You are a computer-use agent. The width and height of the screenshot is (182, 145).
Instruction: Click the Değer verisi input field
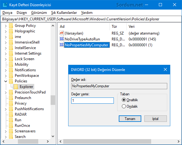click(x=93, y=101)
